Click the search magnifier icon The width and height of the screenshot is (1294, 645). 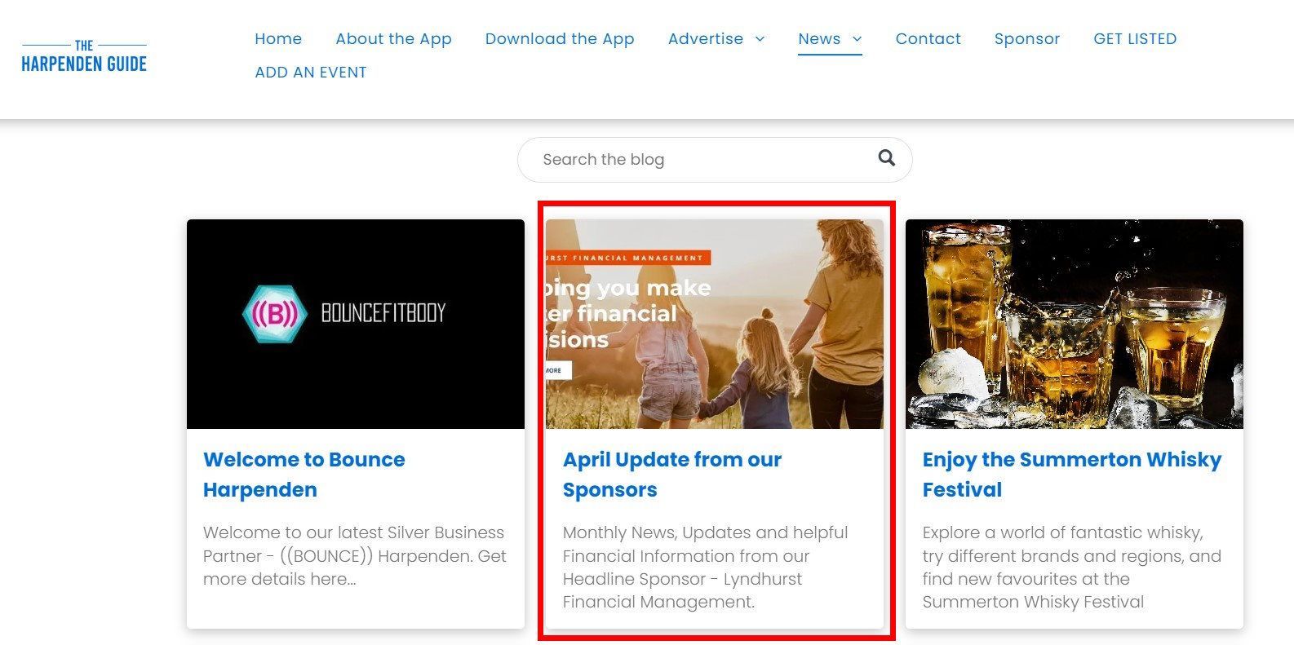pyautogui.click(x=886, y=158)
